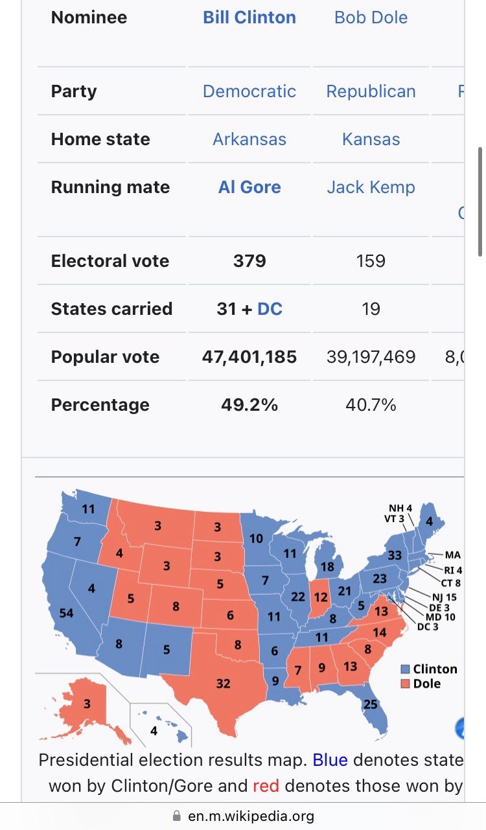
Task: Open the Kansas home state link
Action: pyautogui.click(x=371, y=139)
